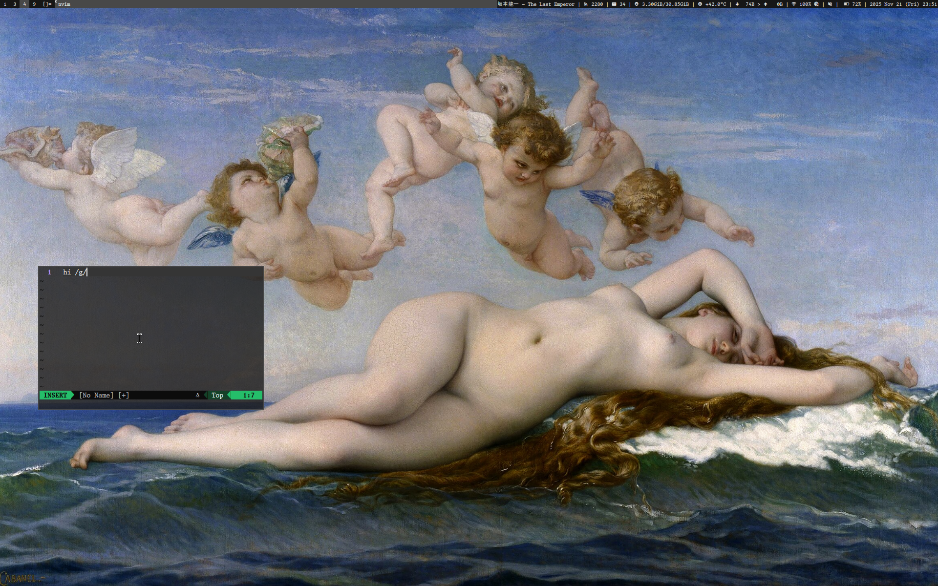Click the memory usage icon
Screen dimensions: 938x586
tap(637, 4)
